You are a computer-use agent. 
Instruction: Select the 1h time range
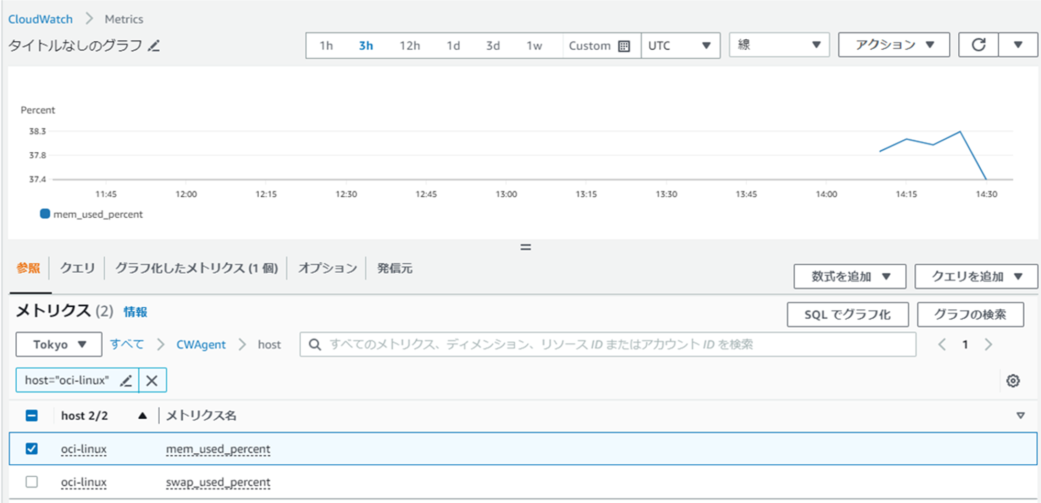(326, 46)
